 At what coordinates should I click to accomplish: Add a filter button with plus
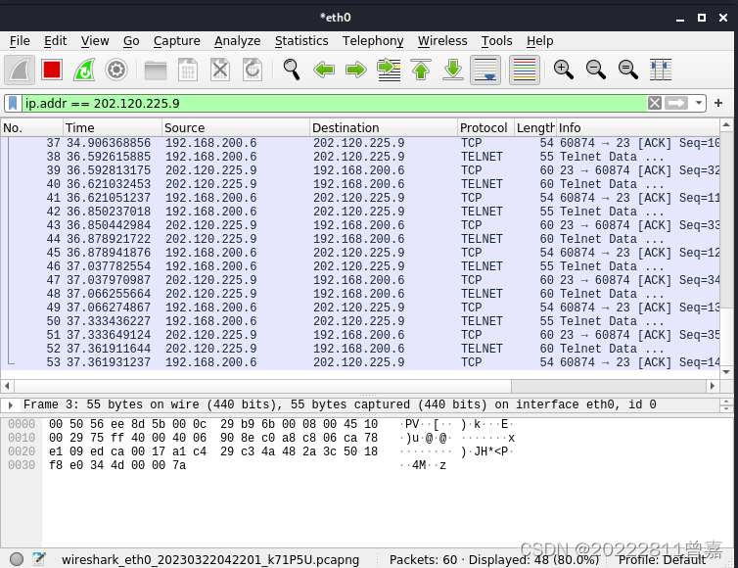coord(718,103)
